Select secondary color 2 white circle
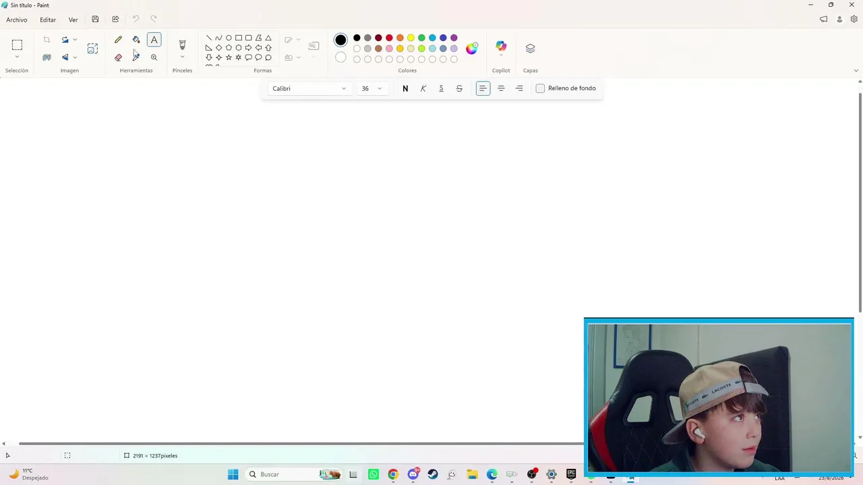The image size is (863, 485). coord(340,57)
